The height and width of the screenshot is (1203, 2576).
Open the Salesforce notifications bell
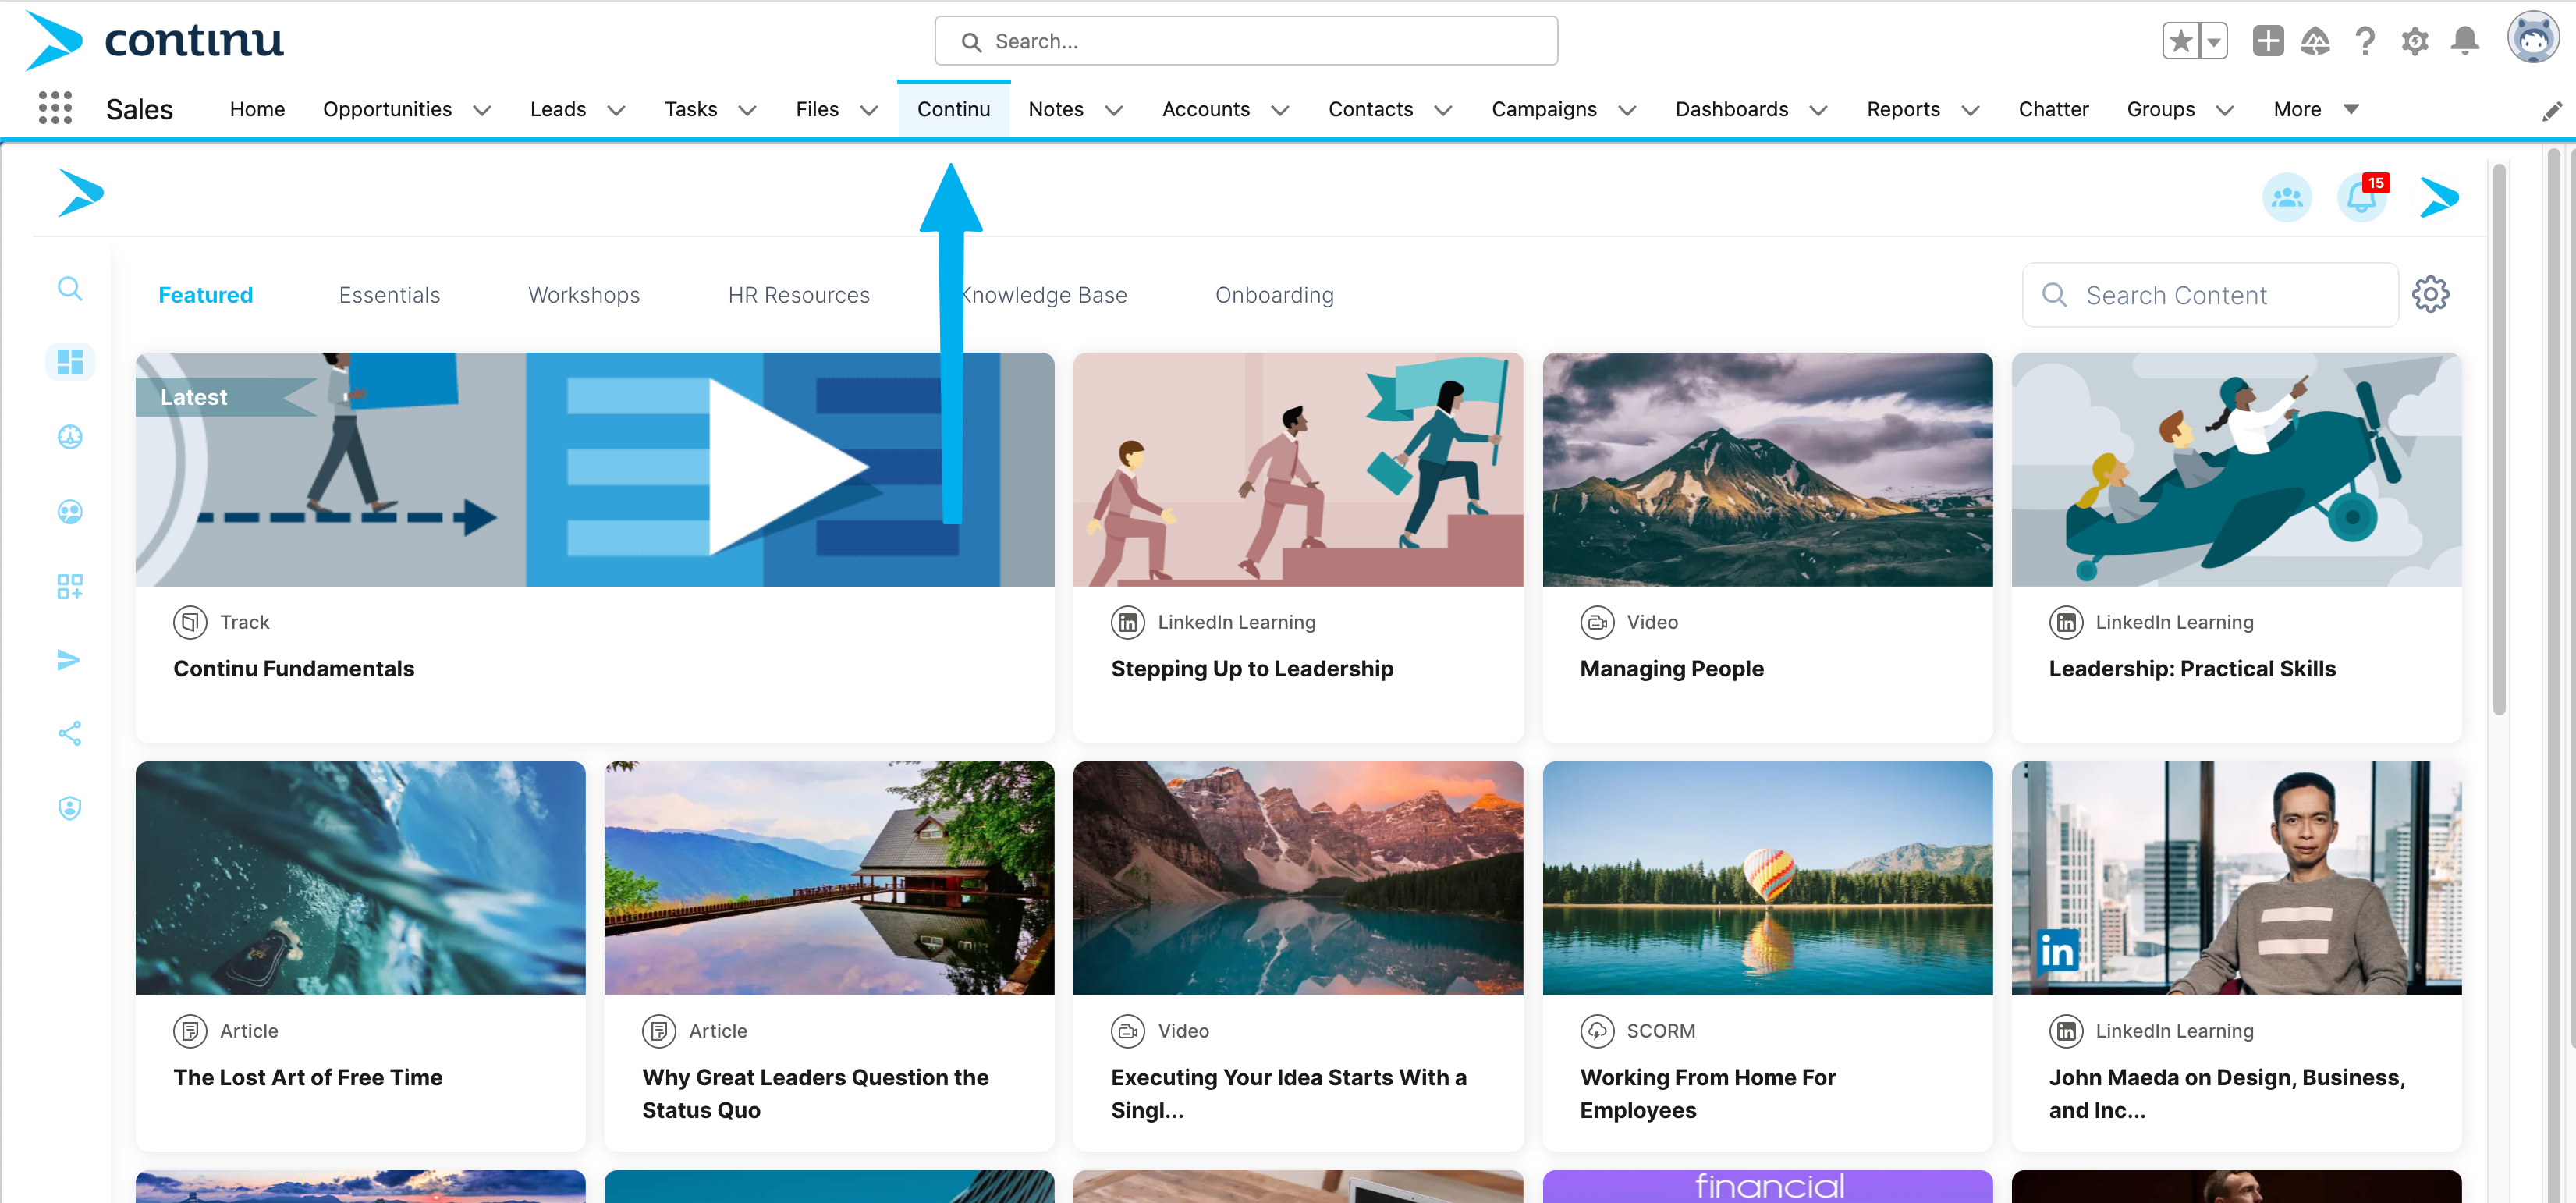(x=2465, y=41)
